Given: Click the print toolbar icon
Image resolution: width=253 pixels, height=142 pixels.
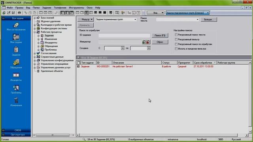Looking at the screenshot, I should [x=19, y=13].
